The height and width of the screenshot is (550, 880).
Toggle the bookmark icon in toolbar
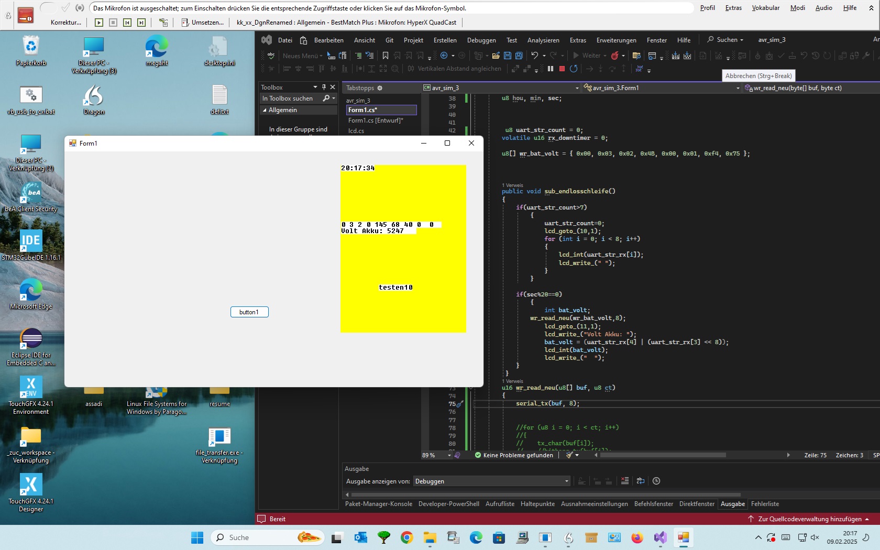click(x=385, y=56)
